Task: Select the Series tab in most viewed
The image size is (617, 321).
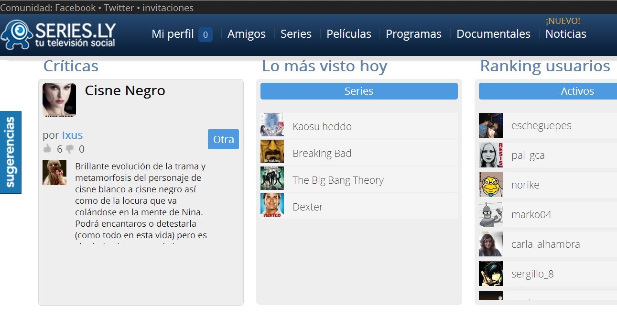Action: coord(358,91)
